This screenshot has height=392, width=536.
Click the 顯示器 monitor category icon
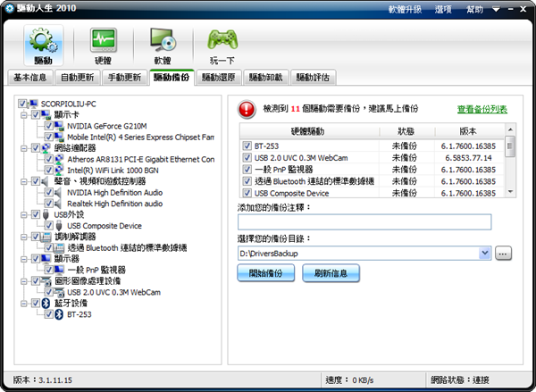(x=46, y=259)
